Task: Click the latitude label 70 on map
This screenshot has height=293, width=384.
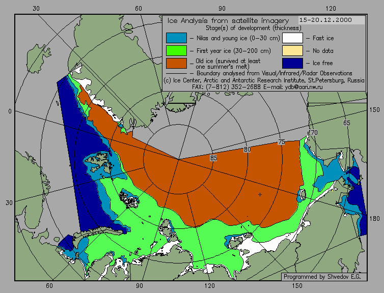Action: 314,133
